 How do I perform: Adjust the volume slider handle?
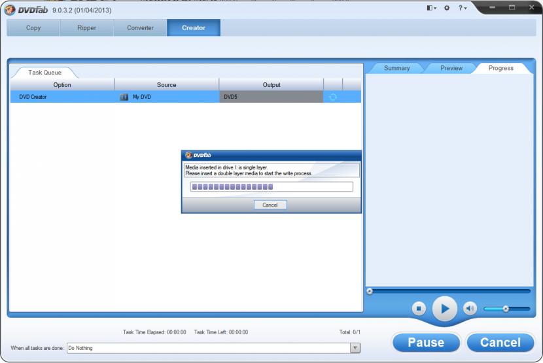point(506,309)
